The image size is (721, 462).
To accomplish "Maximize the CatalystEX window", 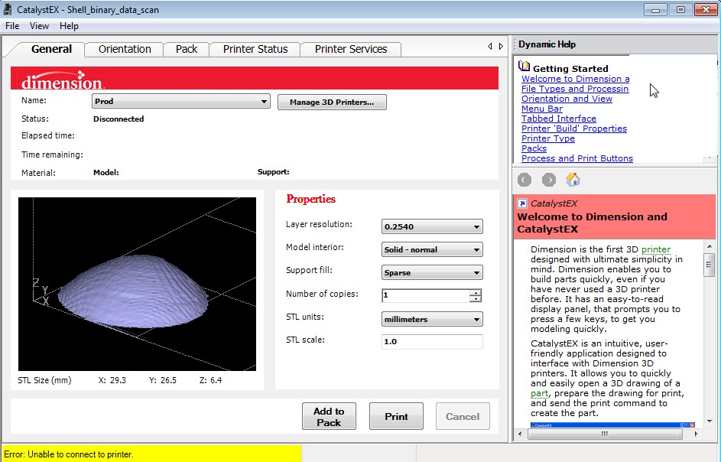I will point(680,9).
